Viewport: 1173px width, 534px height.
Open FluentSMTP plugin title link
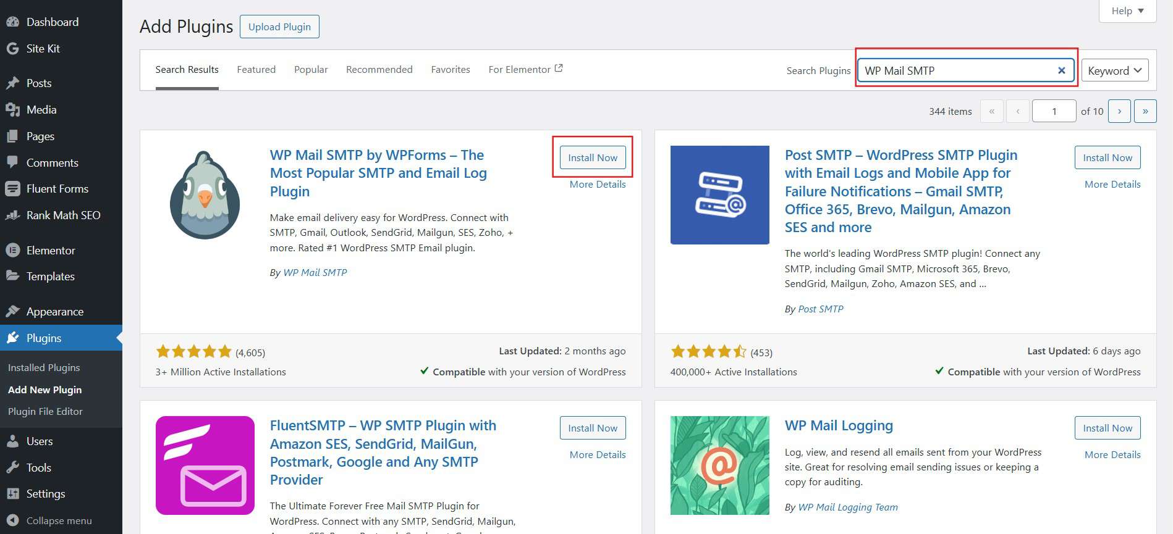tap(383, 453)
